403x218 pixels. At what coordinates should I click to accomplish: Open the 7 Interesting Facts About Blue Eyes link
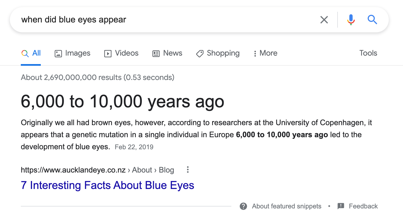[108, 185]
